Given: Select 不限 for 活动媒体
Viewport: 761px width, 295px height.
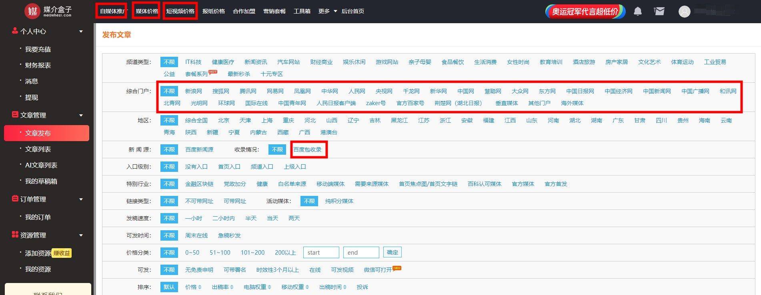Looking at the screenshot, I should (309, 201).
